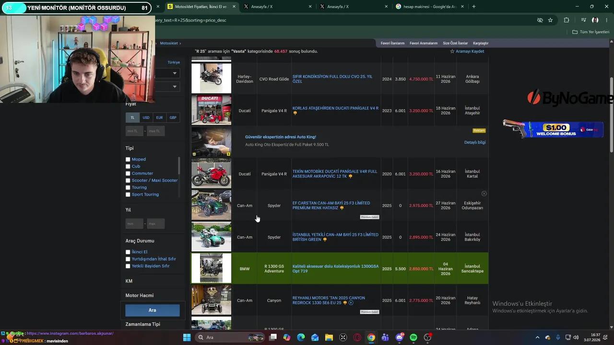
Task: Click the Ara search button
Action: pos(153,310)
